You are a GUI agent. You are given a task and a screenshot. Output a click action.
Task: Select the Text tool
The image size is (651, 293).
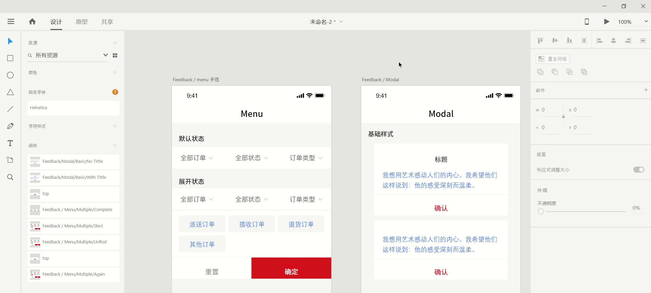[x=10, y=143]
